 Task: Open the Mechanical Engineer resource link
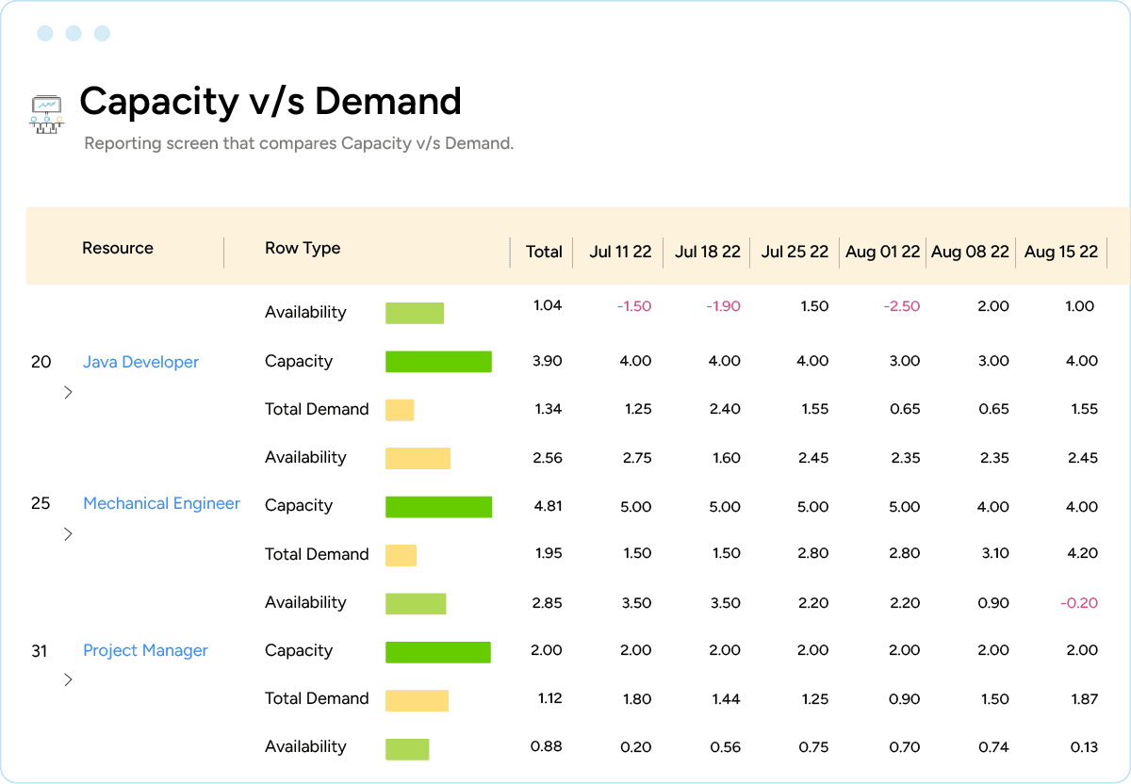[x=161, y=503]
